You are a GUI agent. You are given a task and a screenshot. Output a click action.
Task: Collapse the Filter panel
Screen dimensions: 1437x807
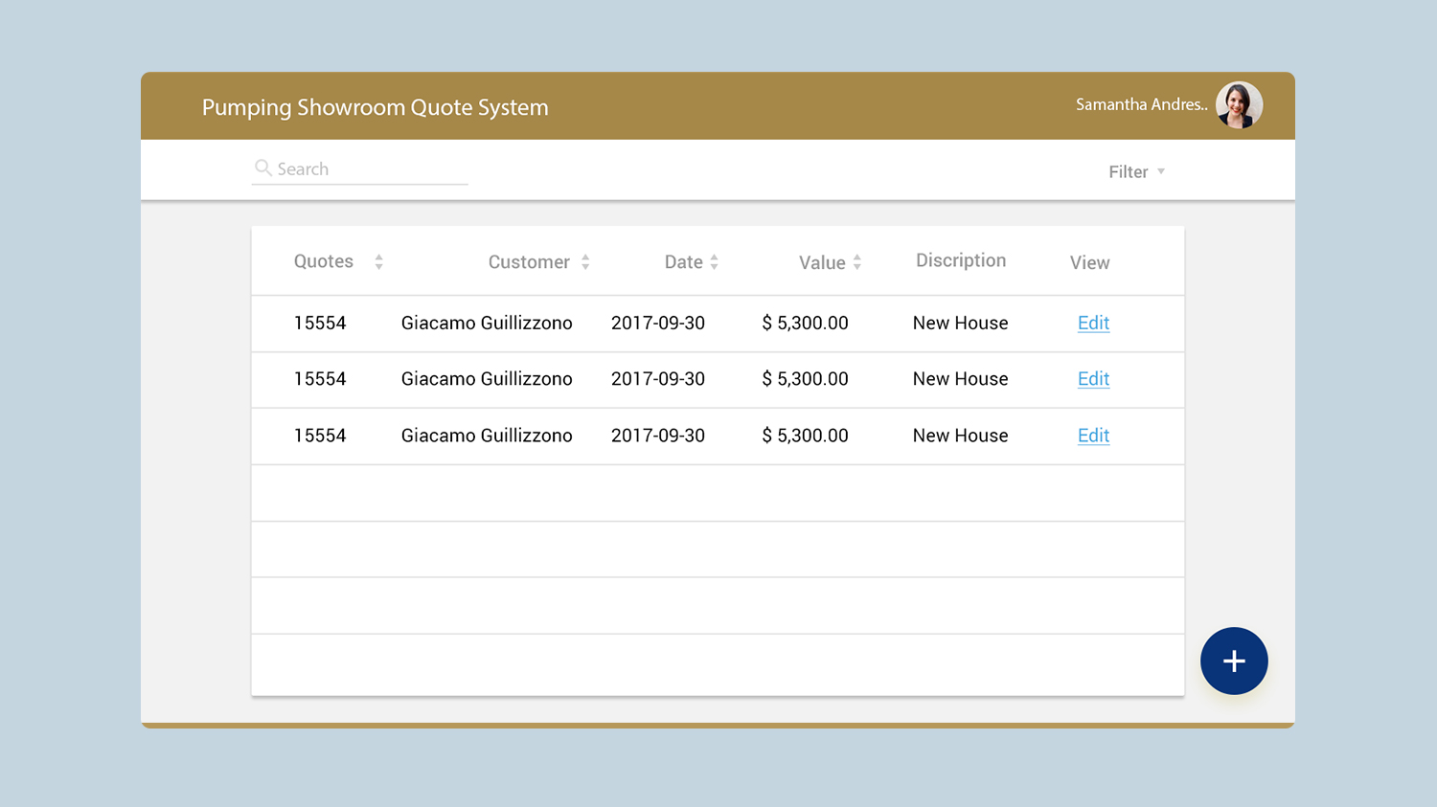(x=1135, y=171)
